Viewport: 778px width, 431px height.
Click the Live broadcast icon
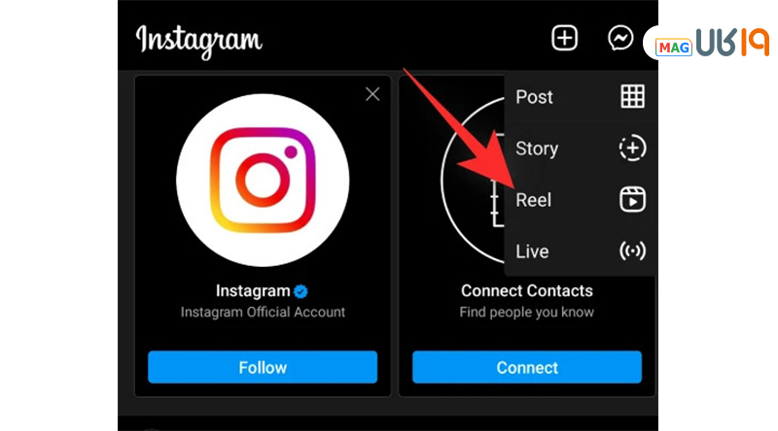(633, 250)
